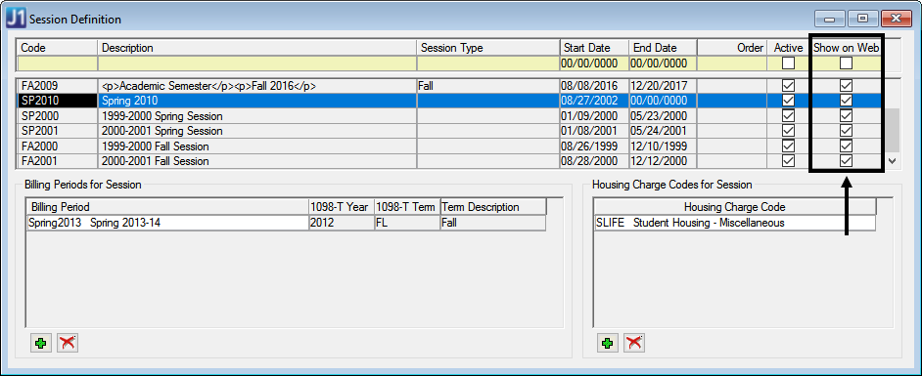Select the Spring2013 billing period row

[x=287, y=223]
